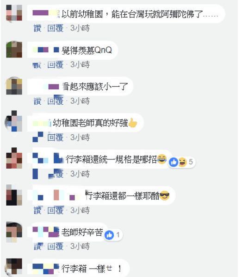Click 回覆 under 行李箱還都一樣耶酷 comment
The image size is (242, 277).
pos(56,210)
